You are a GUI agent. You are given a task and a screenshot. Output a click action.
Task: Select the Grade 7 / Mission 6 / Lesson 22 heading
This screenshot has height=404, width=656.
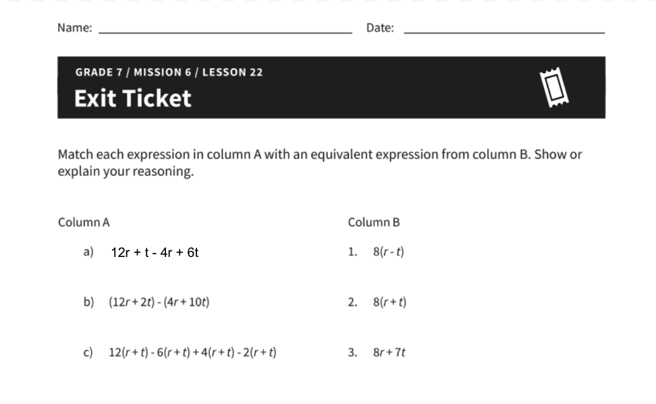(169, 72)
